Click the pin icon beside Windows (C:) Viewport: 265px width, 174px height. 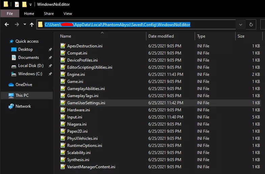pos(50,74)
